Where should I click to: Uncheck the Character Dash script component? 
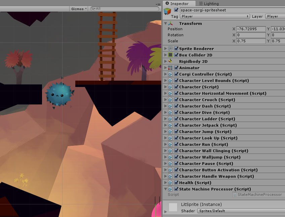point(176,106)
